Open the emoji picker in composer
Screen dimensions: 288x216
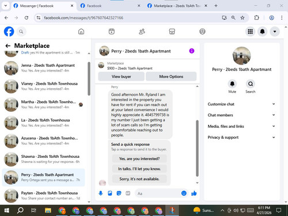tap(184, 193)
